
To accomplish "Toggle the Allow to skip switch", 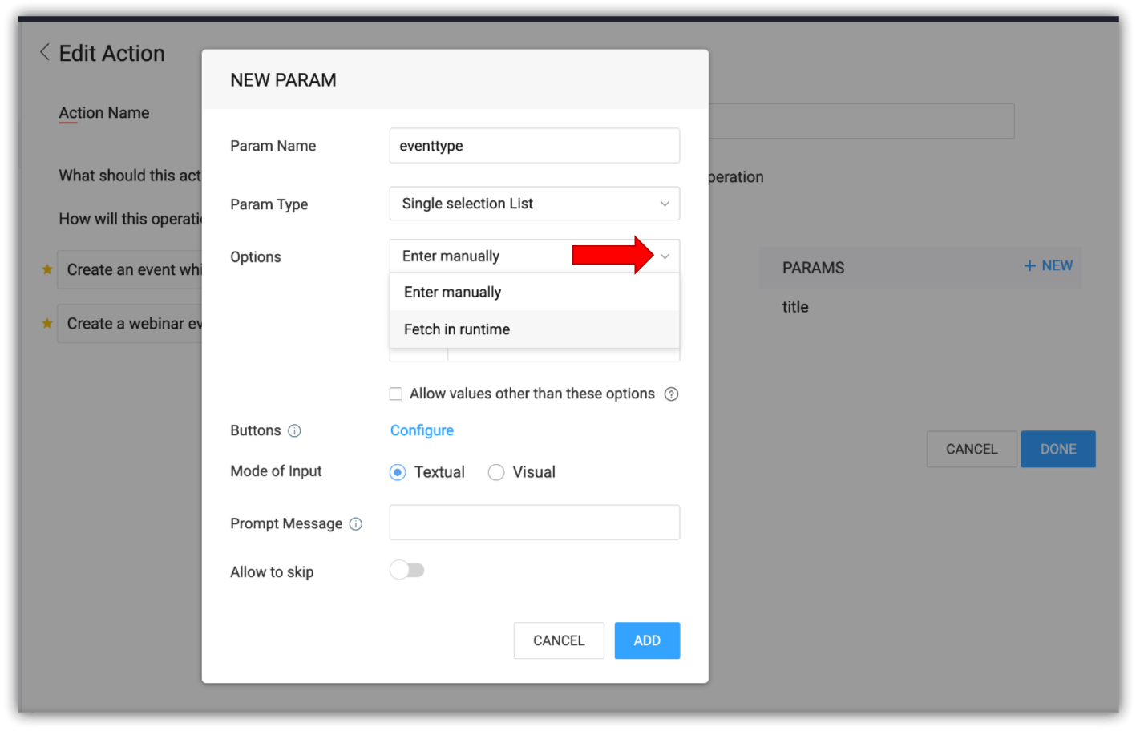I will click(x=407, y=571).
